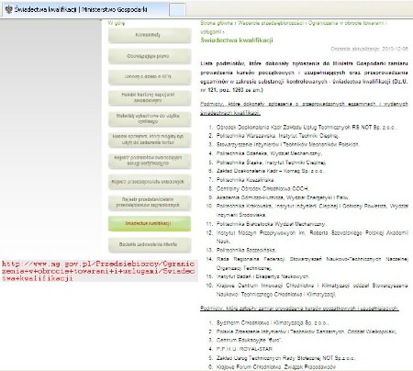Open the 'Rejestr podmiotów... usługi certyfikacyjne' button

pyautogui.click(x=150, y=161)
